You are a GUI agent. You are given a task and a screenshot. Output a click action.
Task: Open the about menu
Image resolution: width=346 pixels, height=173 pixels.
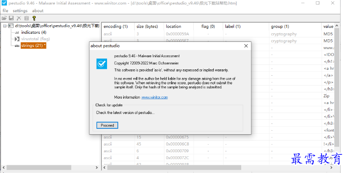pyautogui.click(x=38, y=10)
